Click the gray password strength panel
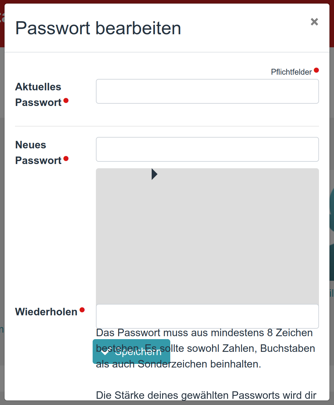334x405 pixels. (207, 235)
